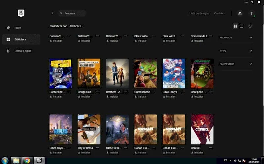Select Biblioteca in the sidebar
This screenshot has width=264, height=164.
coord(21,39)
